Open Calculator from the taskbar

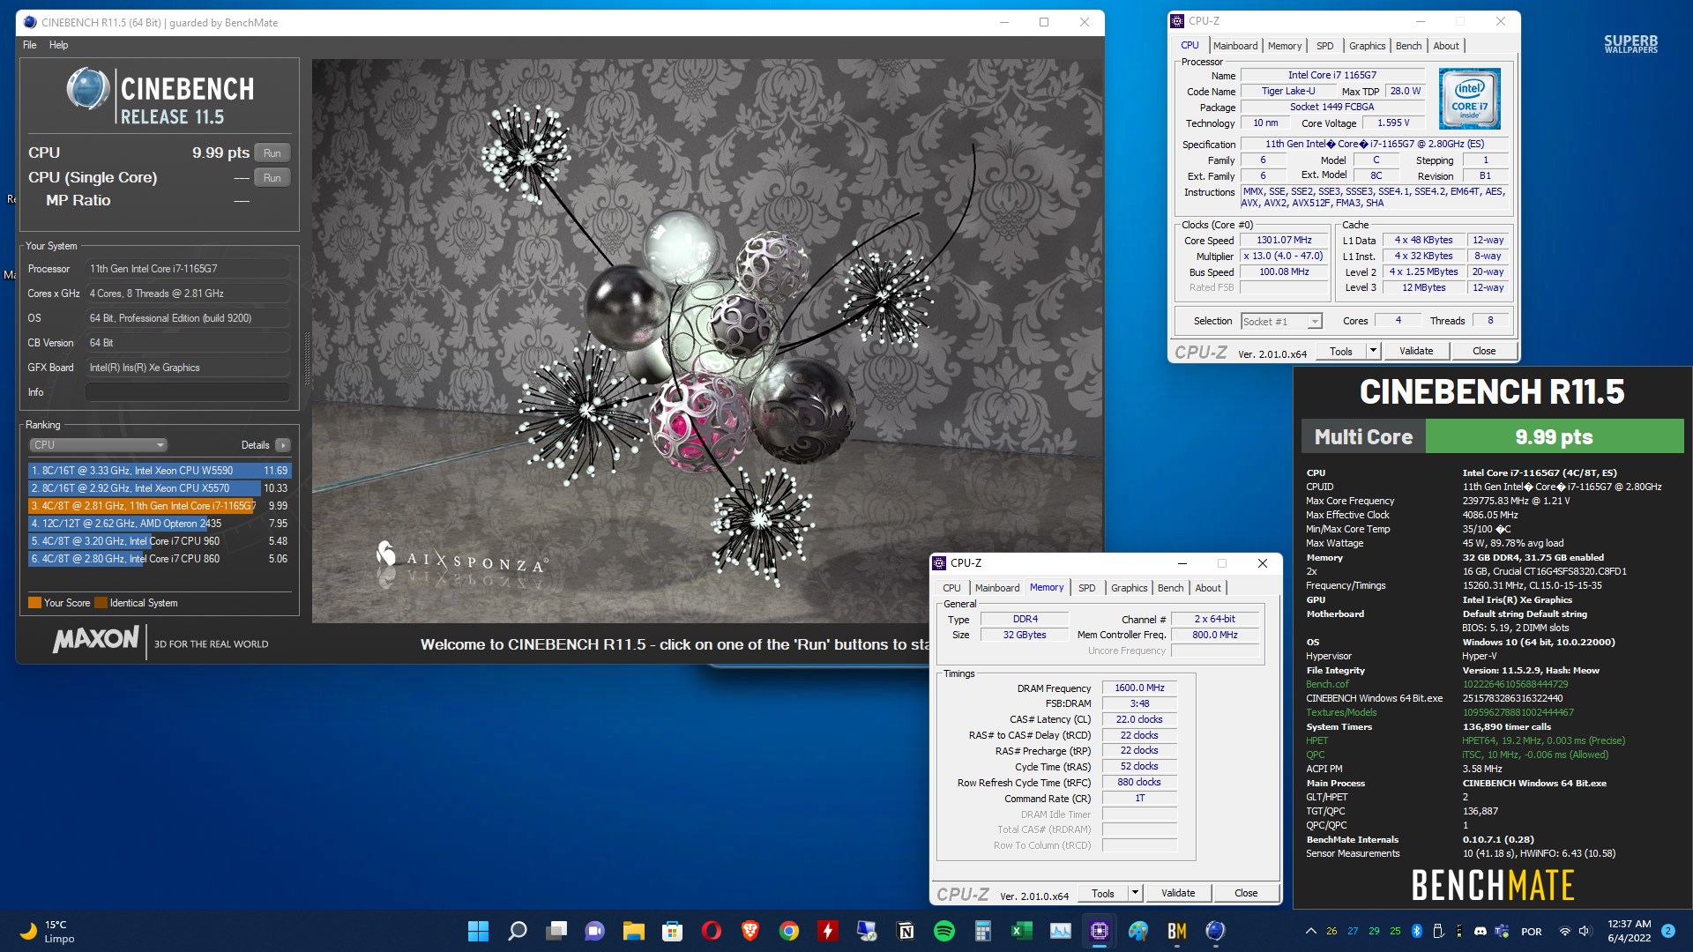[x=983, y=931]
